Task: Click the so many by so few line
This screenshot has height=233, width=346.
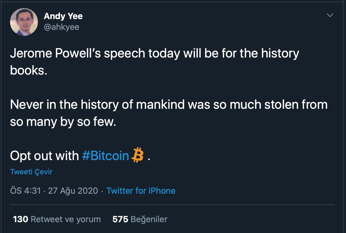Action: pyautogui.click(x=63, y=122)
